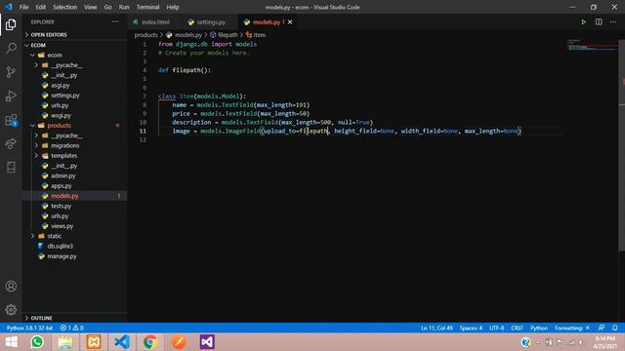
Task: Click Formatting status bar item
Action: click(x=572, y=328)
